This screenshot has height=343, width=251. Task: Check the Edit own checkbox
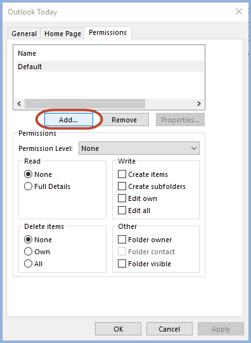(x=122, y=198)
